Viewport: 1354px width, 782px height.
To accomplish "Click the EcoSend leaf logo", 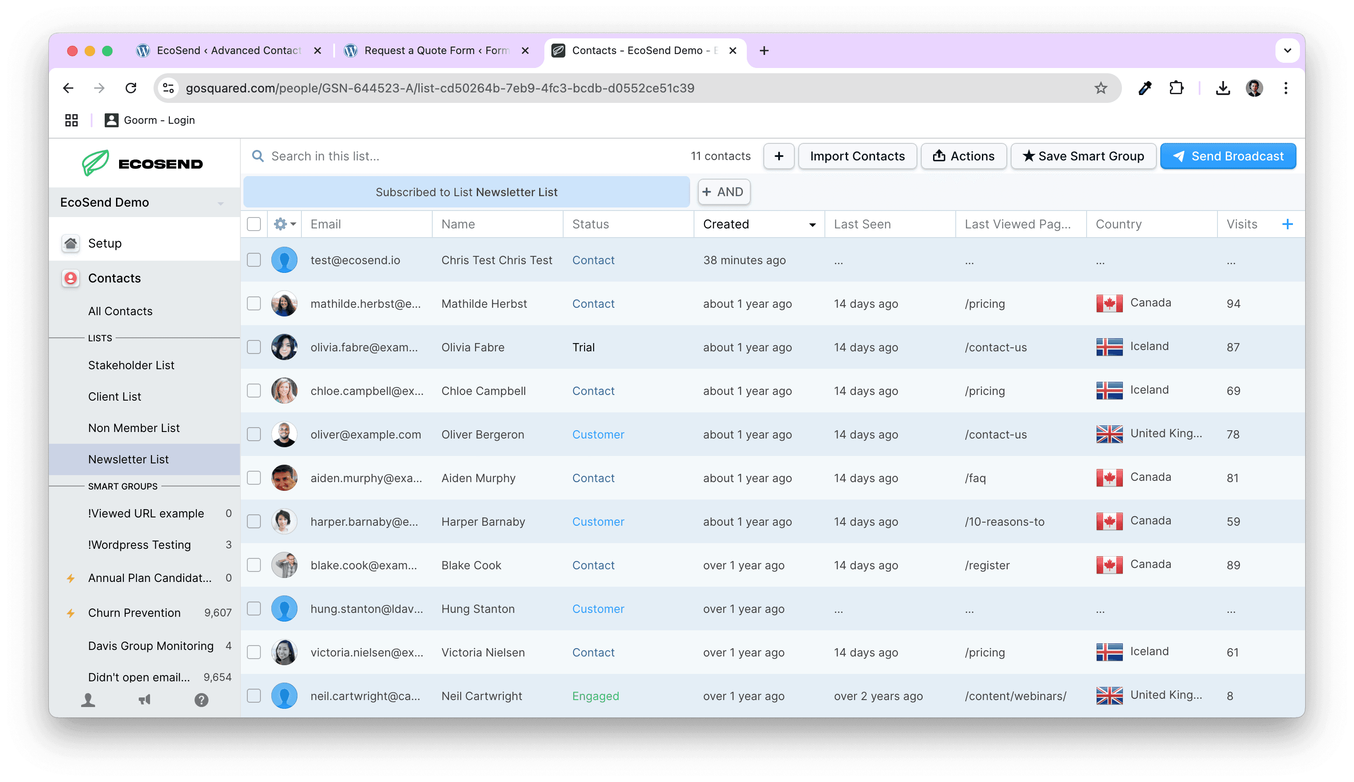I will (96, 163).
